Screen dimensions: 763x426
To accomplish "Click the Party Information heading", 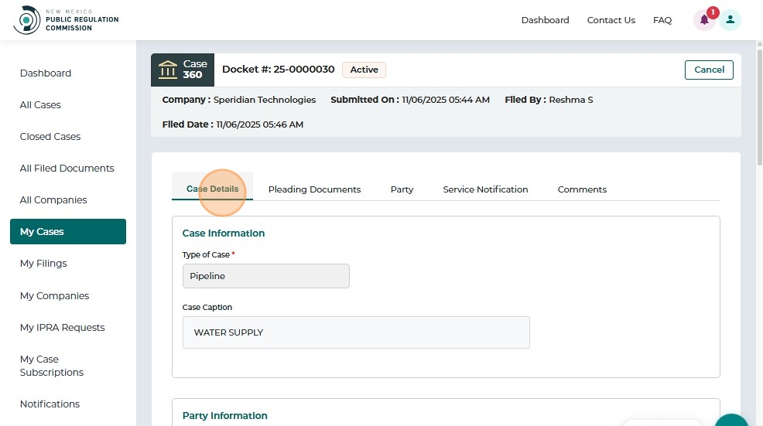I will (x=225, y=415).
